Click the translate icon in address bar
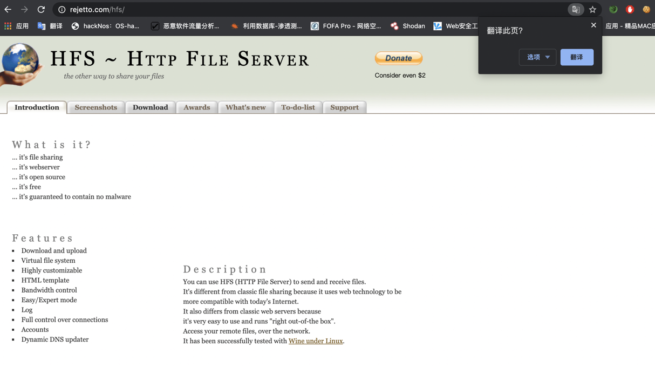 (576, 10)
